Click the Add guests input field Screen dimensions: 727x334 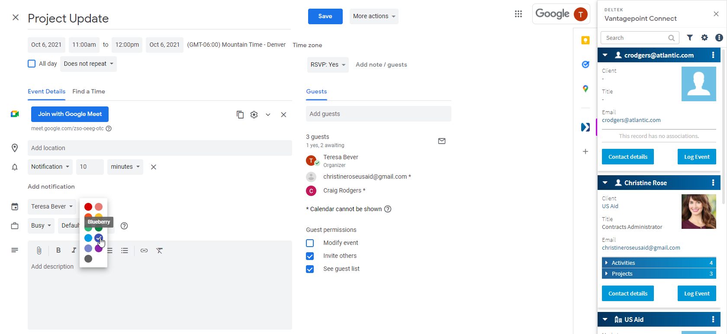(379, 114)
